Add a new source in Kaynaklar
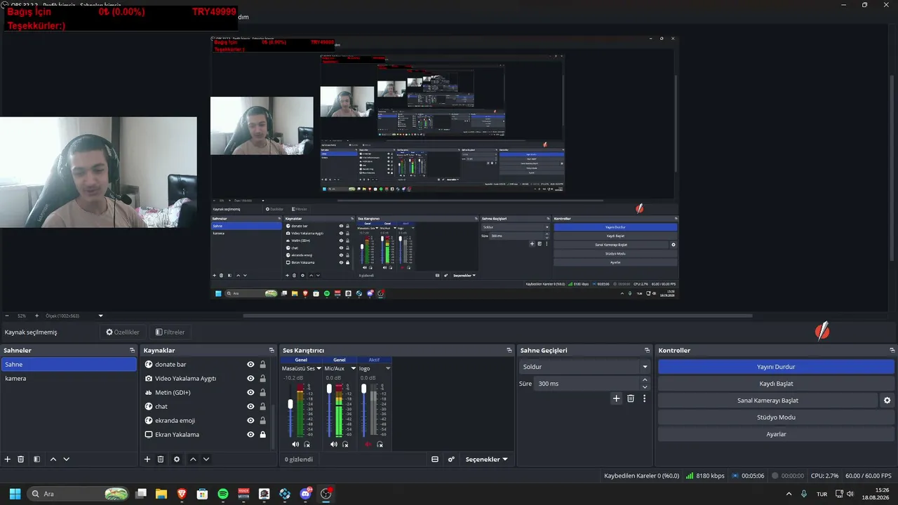Viewport: 898px width, 505px height. pos(147,459)
